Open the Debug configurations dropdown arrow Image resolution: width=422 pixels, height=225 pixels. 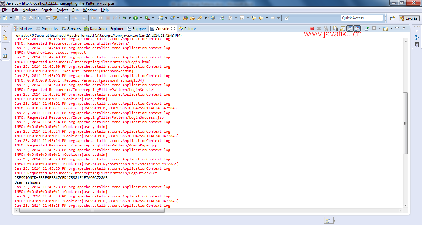coord(129,18)
